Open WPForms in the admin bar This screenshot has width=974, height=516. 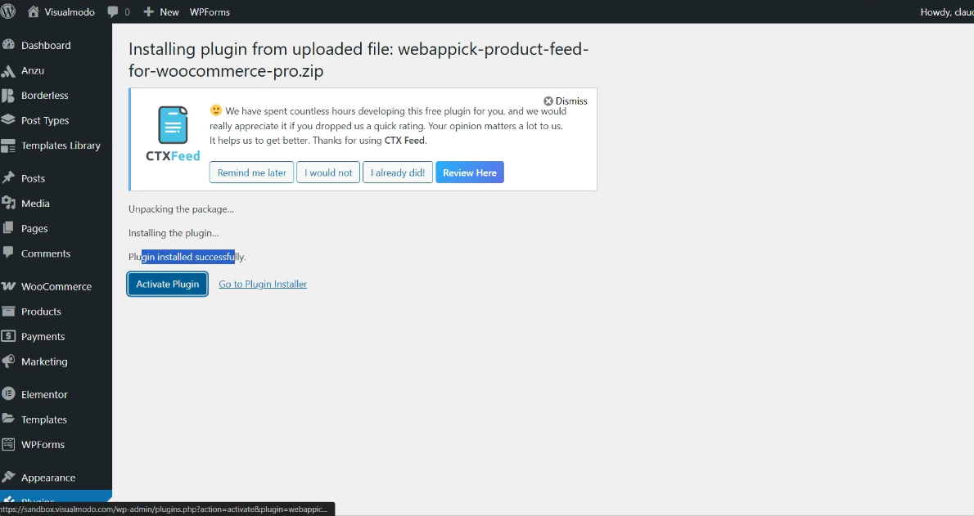coord(210,11)
